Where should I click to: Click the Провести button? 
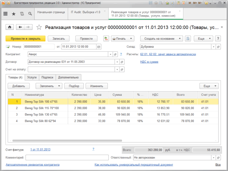[x=86, y=39]
